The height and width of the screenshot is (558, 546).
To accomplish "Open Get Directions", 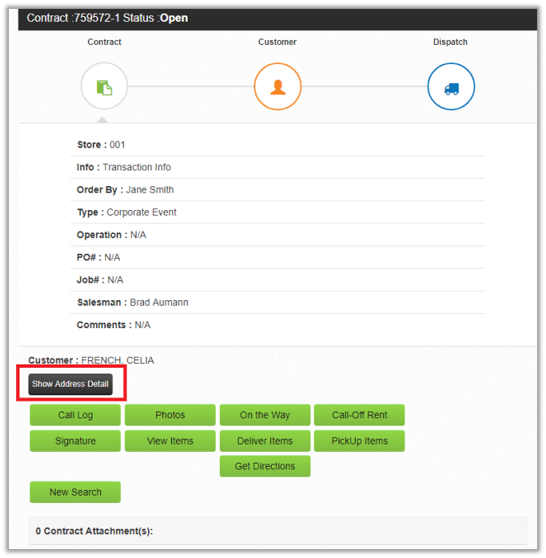I will [265, 466].
